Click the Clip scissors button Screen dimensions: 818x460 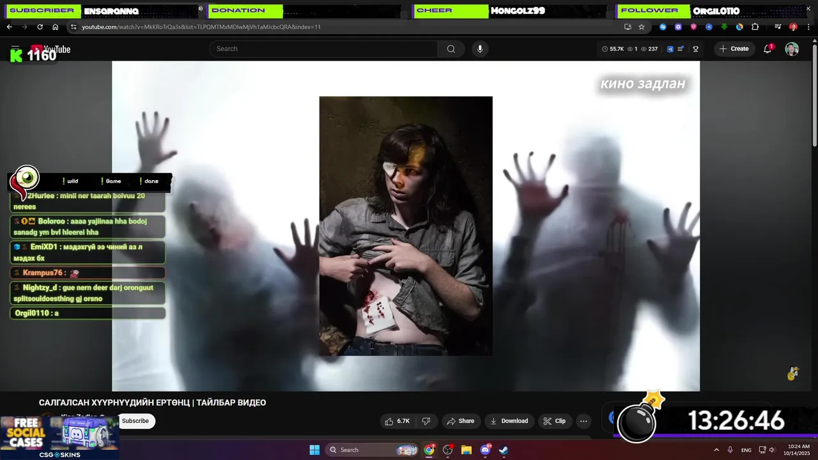click(555, 421)
